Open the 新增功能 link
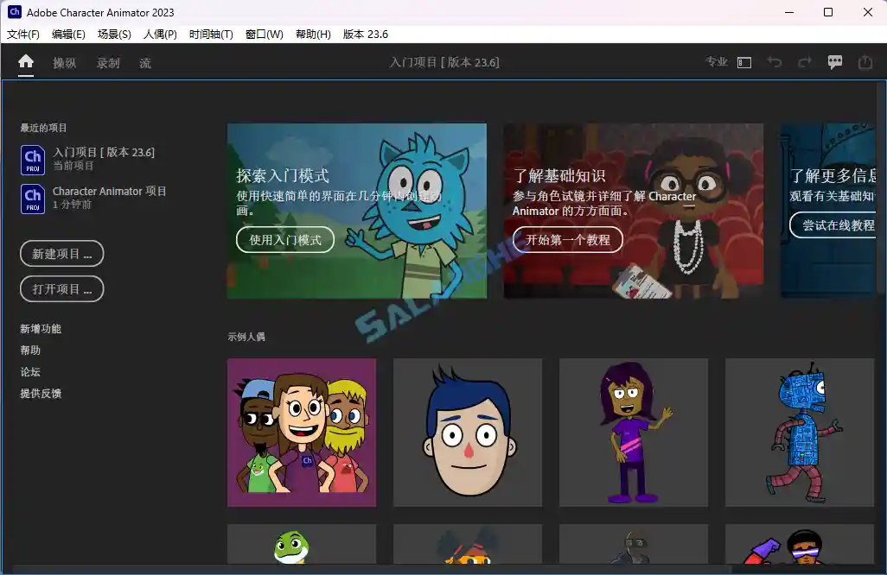887x575 pixels. click(41, 329)
